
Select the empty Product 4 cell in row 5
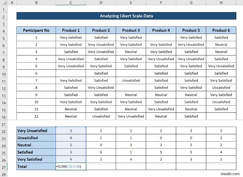tap(161, 37)
